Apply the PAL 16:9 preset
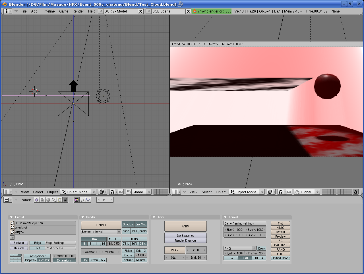 (x=280, y=245)
